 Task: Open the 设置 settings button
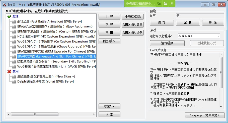[x=110, y=114]
